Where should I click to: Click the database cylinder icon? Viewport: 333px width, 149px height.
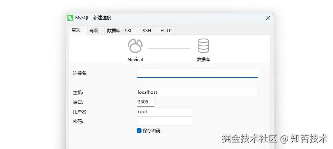tap(203, 46)
